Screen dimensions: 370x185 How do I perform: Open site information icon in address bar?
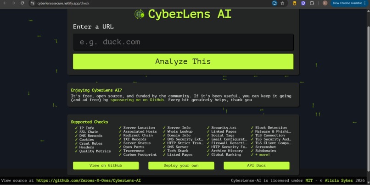tap(33, 3)
